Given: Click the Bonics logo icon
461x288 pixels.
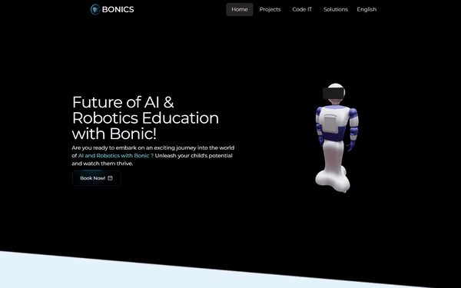Looking at the screenshot, I should (95, 9).
